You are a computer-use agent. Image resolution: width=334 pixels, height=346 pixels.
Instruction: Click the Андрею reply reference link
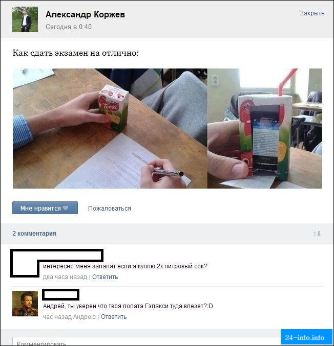point(85,317)
